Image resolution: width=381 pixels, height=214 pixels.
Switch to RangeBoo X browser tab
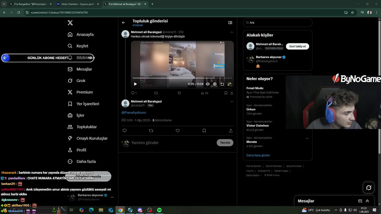tap(30, 4)
